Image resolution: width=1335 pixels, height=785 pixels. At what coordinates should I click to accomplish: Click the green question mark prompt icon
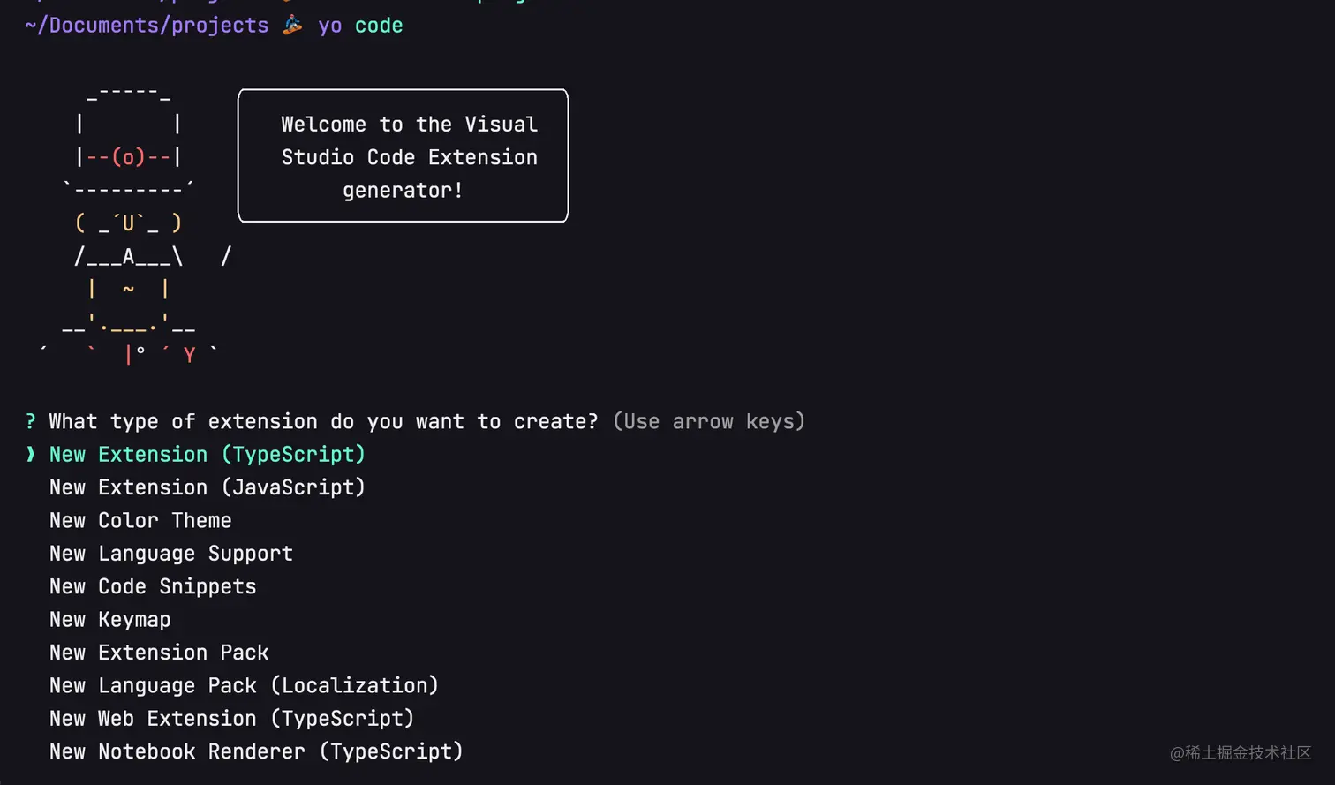[x=31, y=422]
